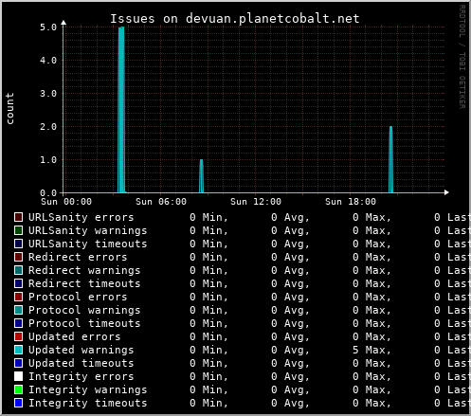Click the graph title Issues on devuan.planetcobalt.net

click(x=235, y=19)
